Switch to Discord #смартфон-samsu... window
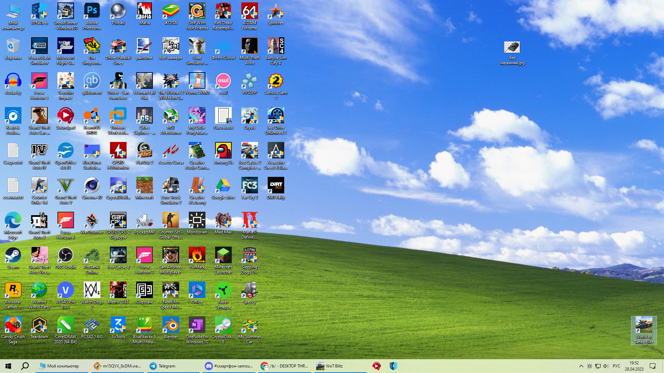Viewport: 664px width, 373px height. click(229, 366)
